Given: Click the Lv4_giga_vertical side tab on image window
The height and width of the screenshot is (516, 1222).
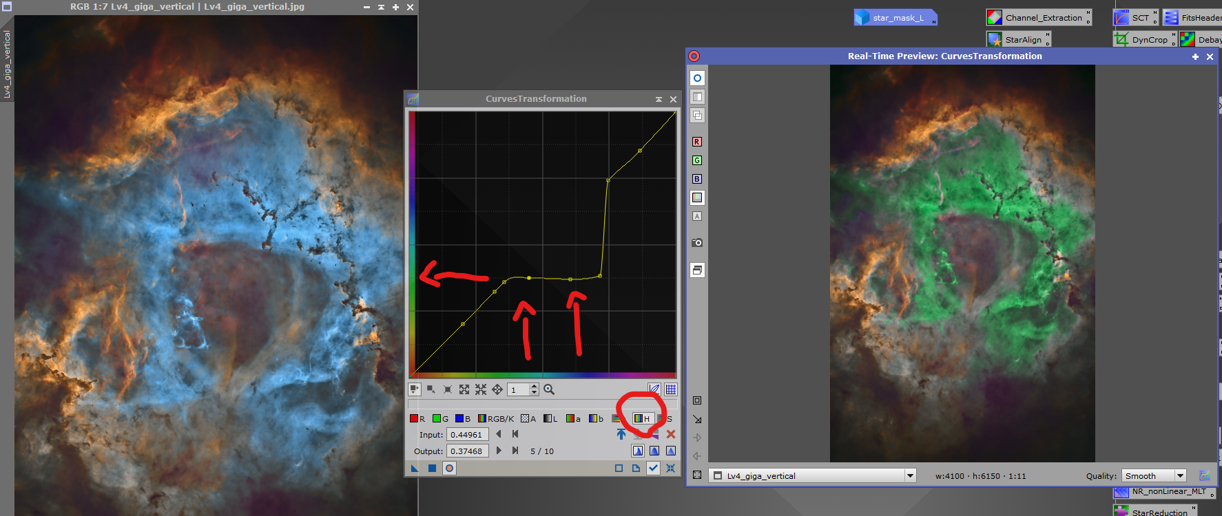Looking at the screenshot, I should tap(7, 64).
